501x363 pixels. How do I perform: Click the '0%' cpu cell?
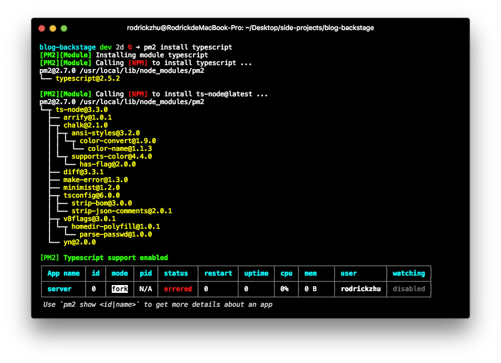pos(284,289)
